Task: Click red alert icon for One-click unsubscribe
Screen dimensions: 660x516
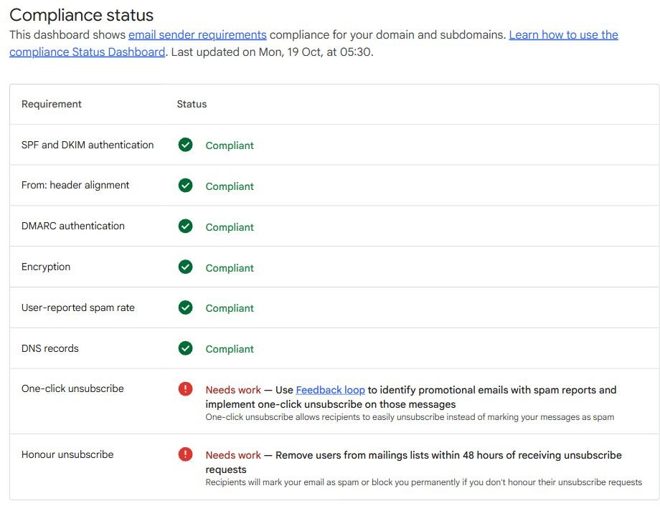Action: pos(185,389)
